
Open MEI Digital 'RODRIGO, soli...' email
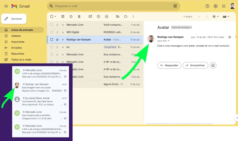pyautogui.click(x=95, y=32)
